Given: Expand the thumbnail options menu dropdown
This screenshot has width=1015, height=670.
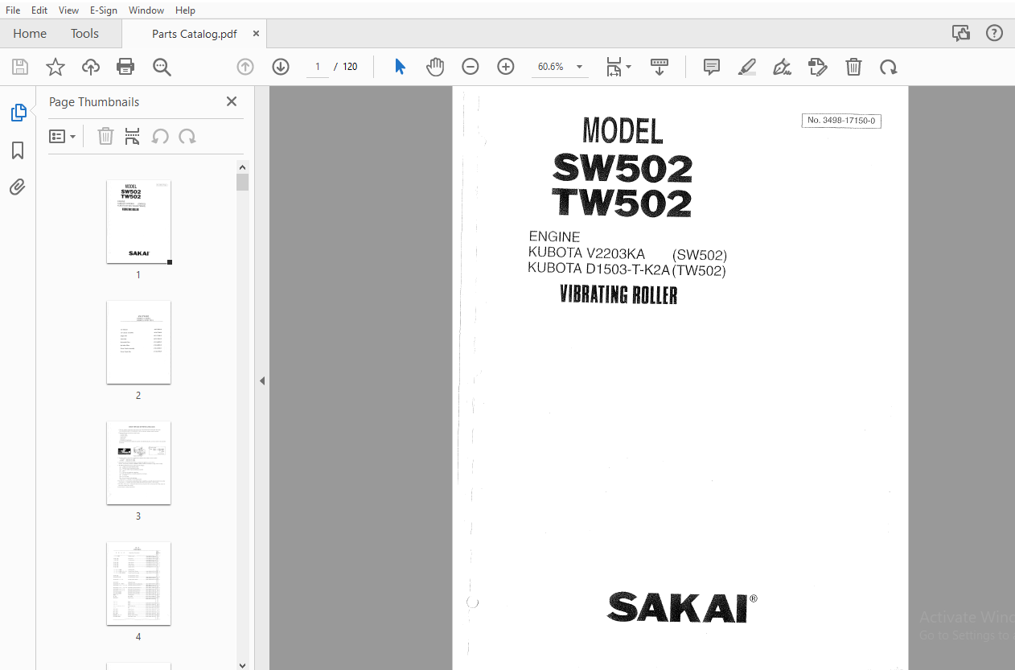Looking at the screenshot, I should [63, 136].
